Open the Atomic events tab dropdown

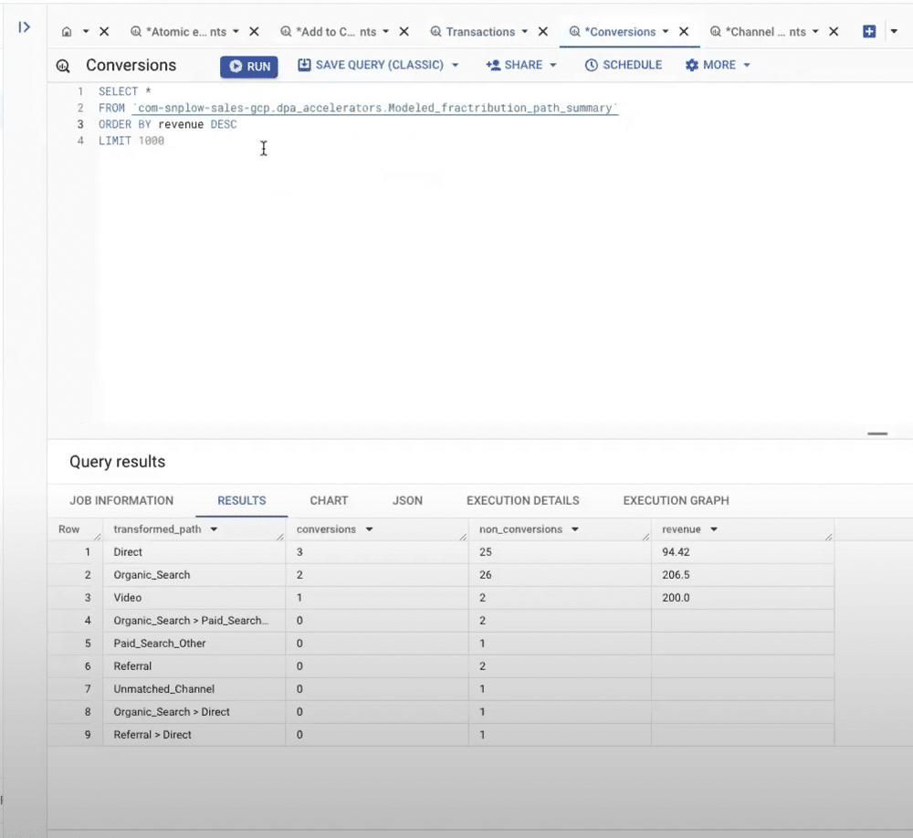tap(236, 31)
